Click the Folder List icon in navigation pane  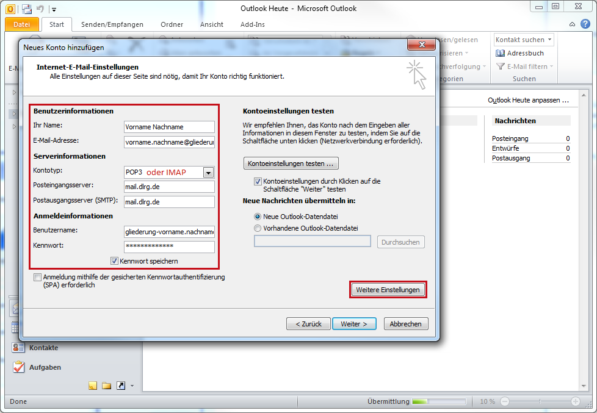point(107,386)
